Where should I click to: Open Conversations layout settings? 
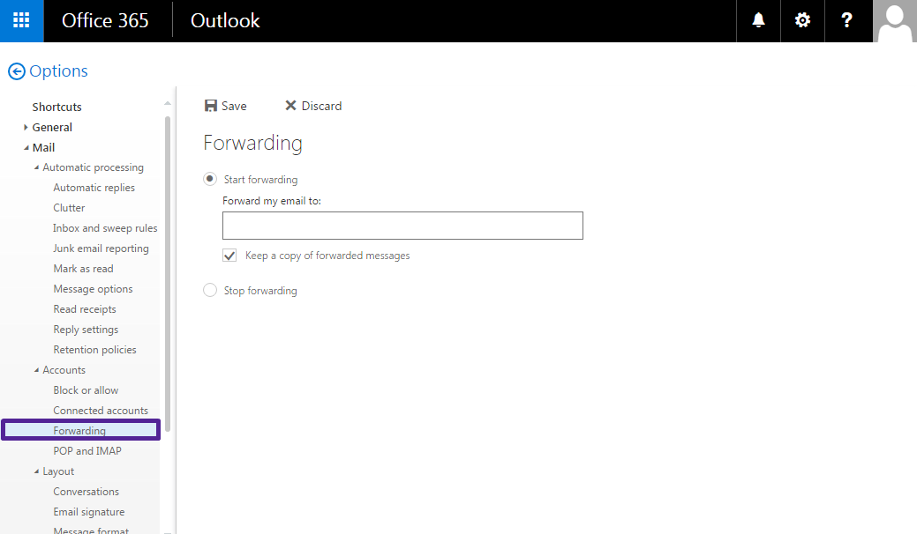(x=86, y=492)
